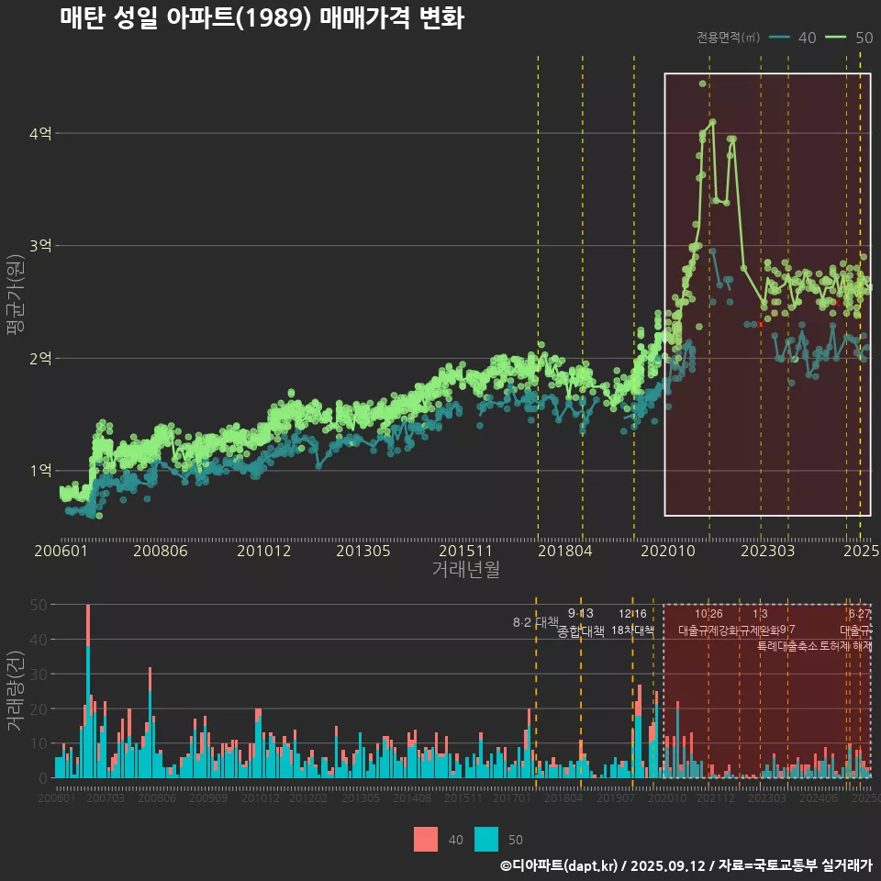Click the teal 40㎡ line legend marker
The height and width of the screenshot is (881, 881).
tap(780, 38)
